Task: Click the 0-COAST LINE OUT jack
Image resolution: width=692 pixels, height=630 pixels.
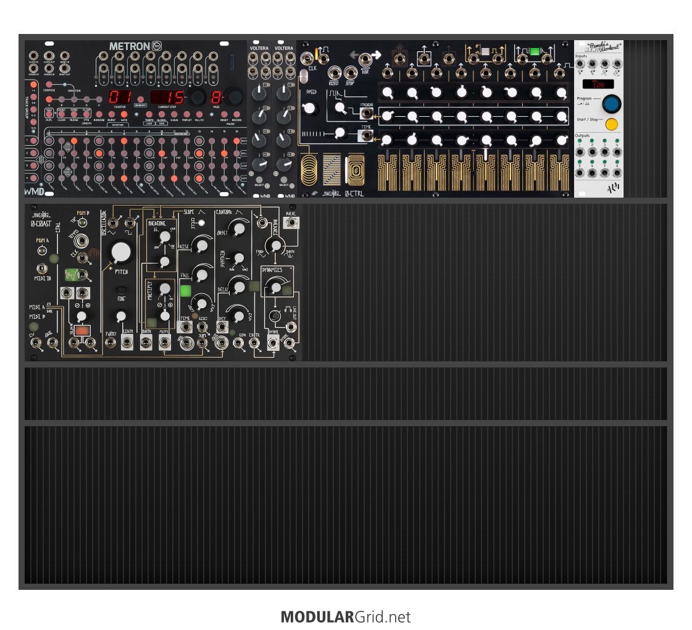Action: click(x=291, y=327)
